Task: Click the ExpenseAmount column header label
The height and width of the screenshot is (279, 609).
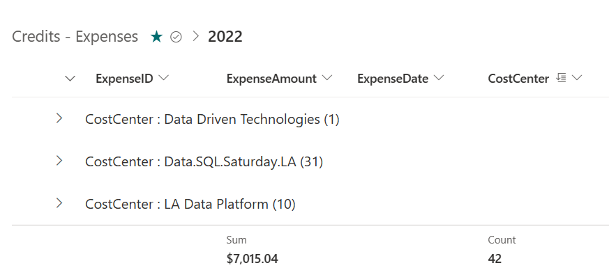Action: click(271, 79)
